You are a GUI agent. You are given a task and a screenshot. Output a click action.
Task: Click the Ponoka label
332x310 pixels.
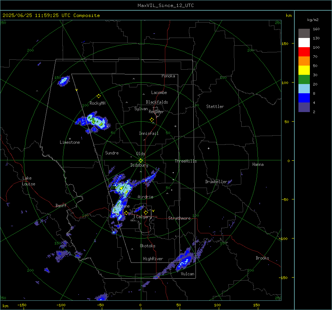[168, 76]
